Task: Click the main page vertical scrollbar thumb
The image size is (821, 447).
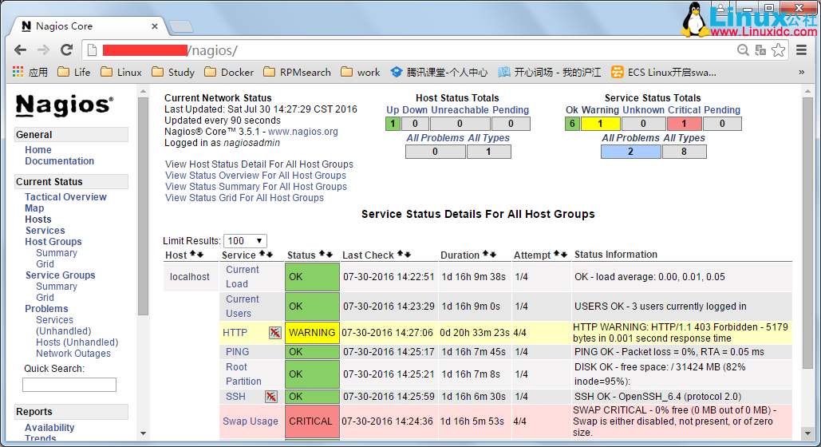Action: click(807, 233)
